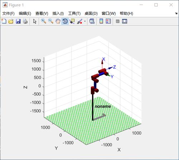This screenshot has height=160, width=179.
Task: Click the Link Plot icon
Action: [92, 21]
